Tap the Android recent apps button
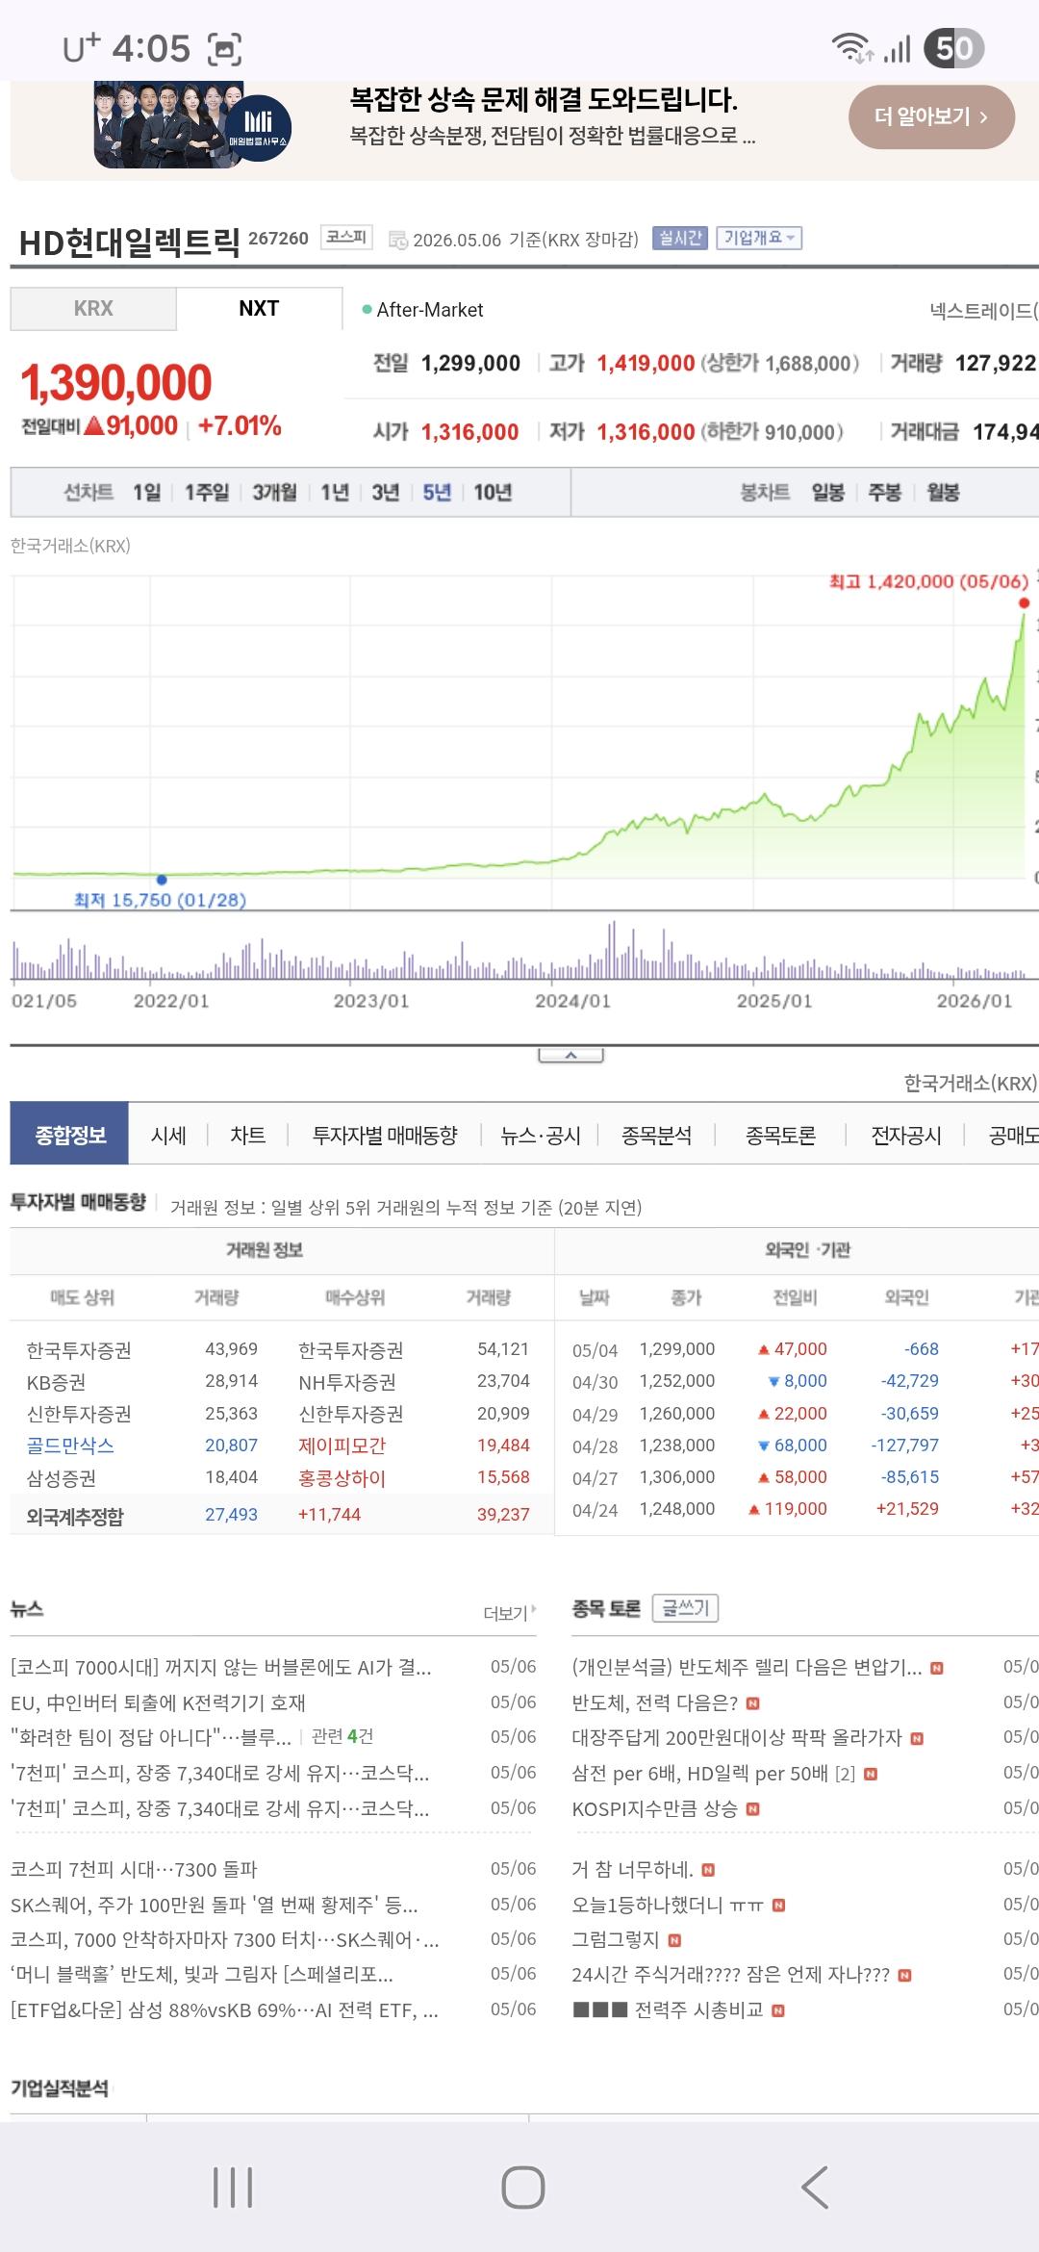Image resolution: width=1039 pixels, height=2252 pixels. point(233,2187)
